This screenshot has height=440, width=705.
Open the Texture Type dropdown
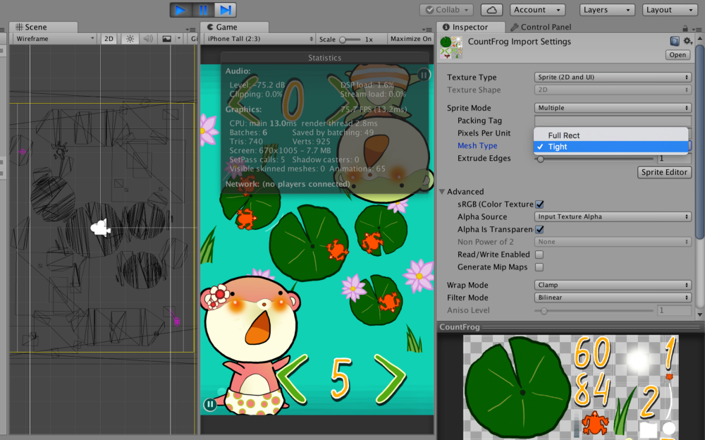[x=613, y=78]
